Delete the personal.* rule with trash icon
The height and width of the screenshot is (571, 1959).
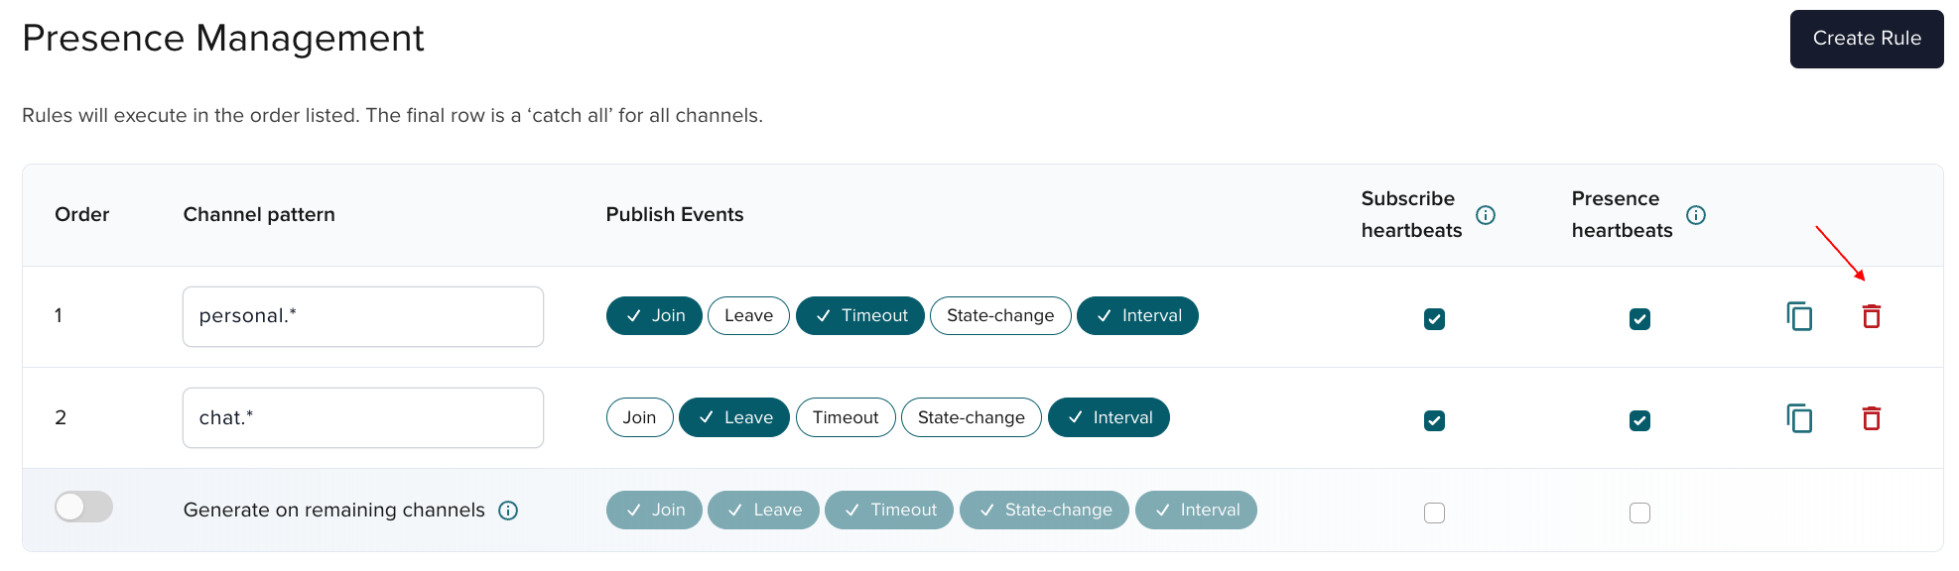[x=1872, y=316]
